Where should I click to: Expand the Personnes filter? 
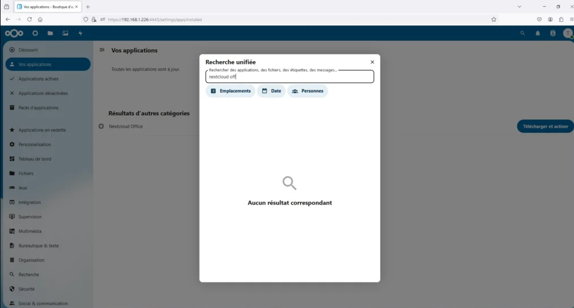click(307, 91)
